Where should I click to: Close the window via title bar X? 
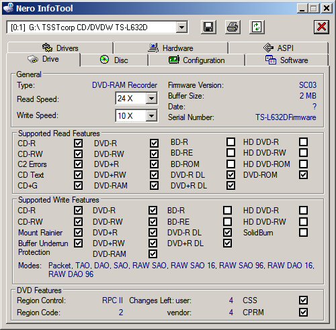pos(327,9)
